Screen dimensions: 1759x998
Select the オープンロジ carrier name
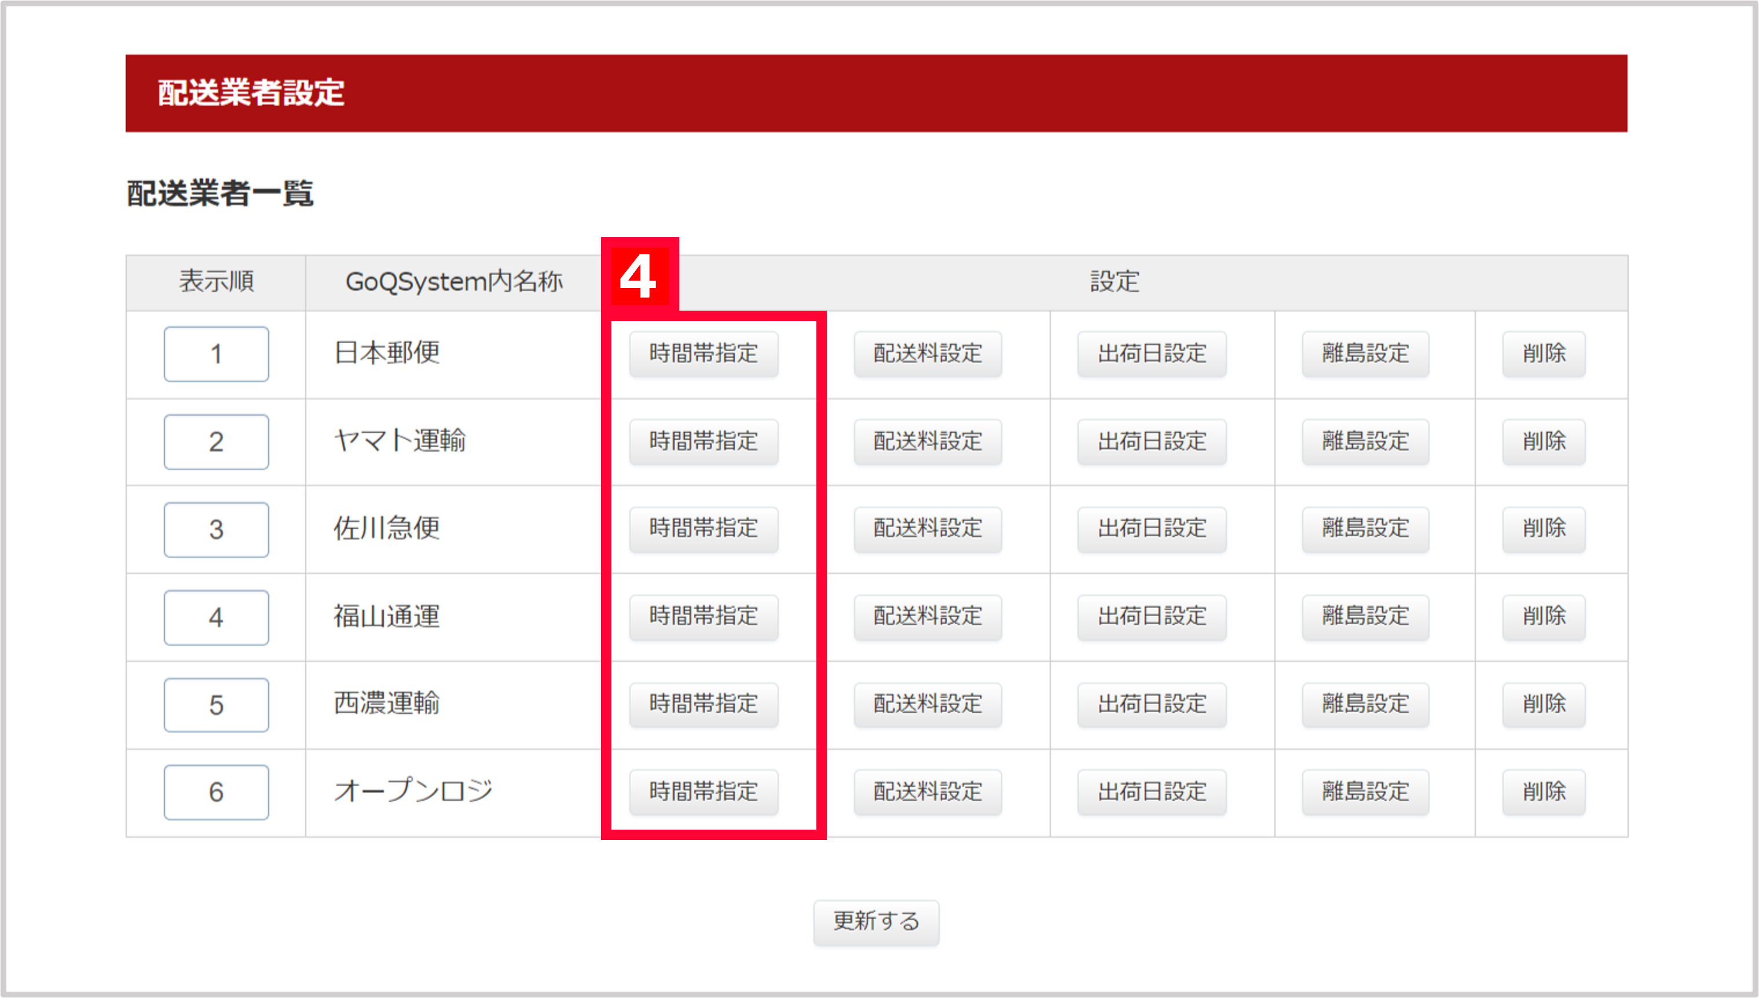tap(413, 790)
